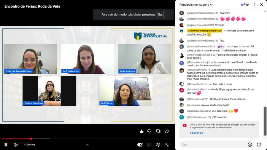Click the Chat message input field
Image resolution: width=267 pixels, height=150 pixels.
pyautogui.click(x=212, y=145)
